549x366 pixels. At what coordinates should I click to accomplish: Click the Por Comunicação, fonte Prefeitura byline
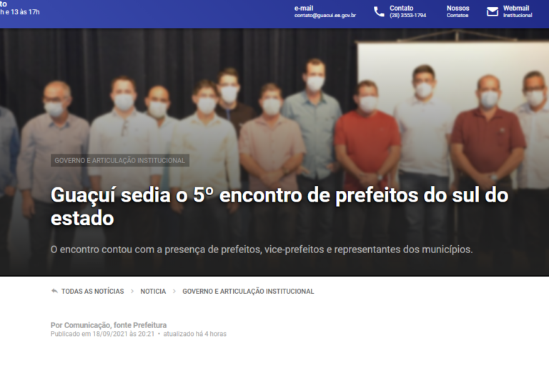click(x=109, y=325)
